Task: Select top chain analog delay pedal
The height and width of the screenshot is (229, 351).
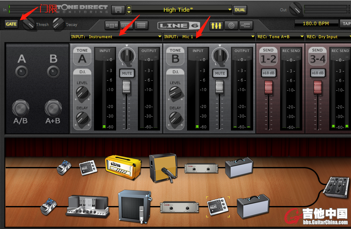Action: tap(88, 167)
